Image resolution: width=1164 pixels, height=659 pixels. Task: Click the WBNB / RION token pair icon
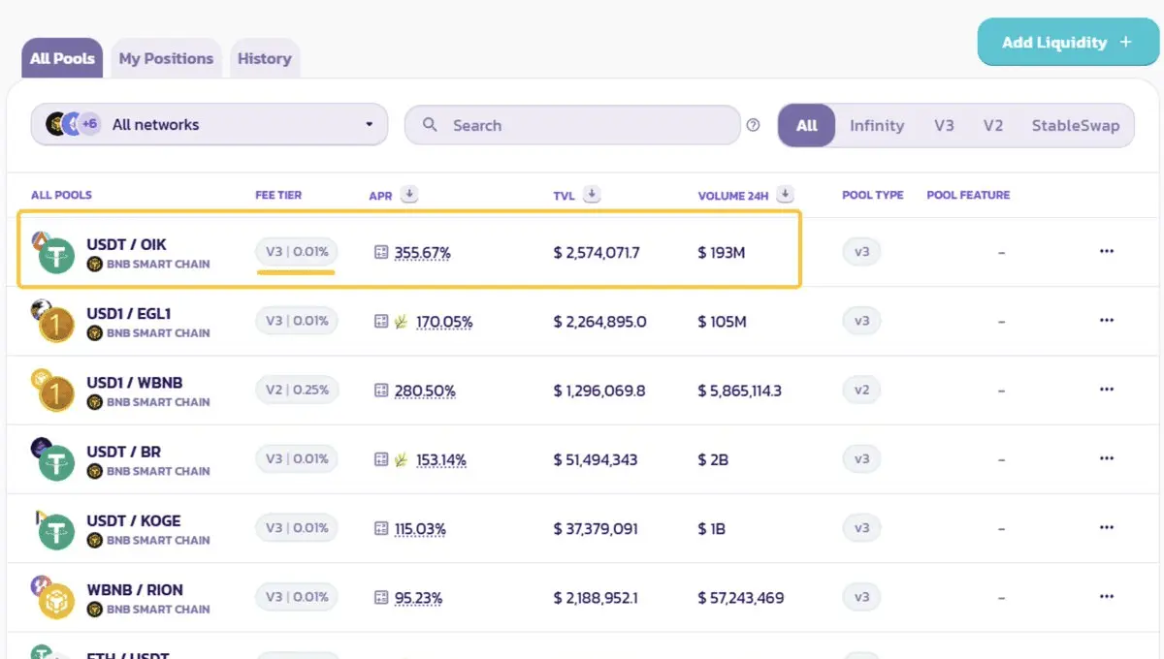tap(53, 597)
